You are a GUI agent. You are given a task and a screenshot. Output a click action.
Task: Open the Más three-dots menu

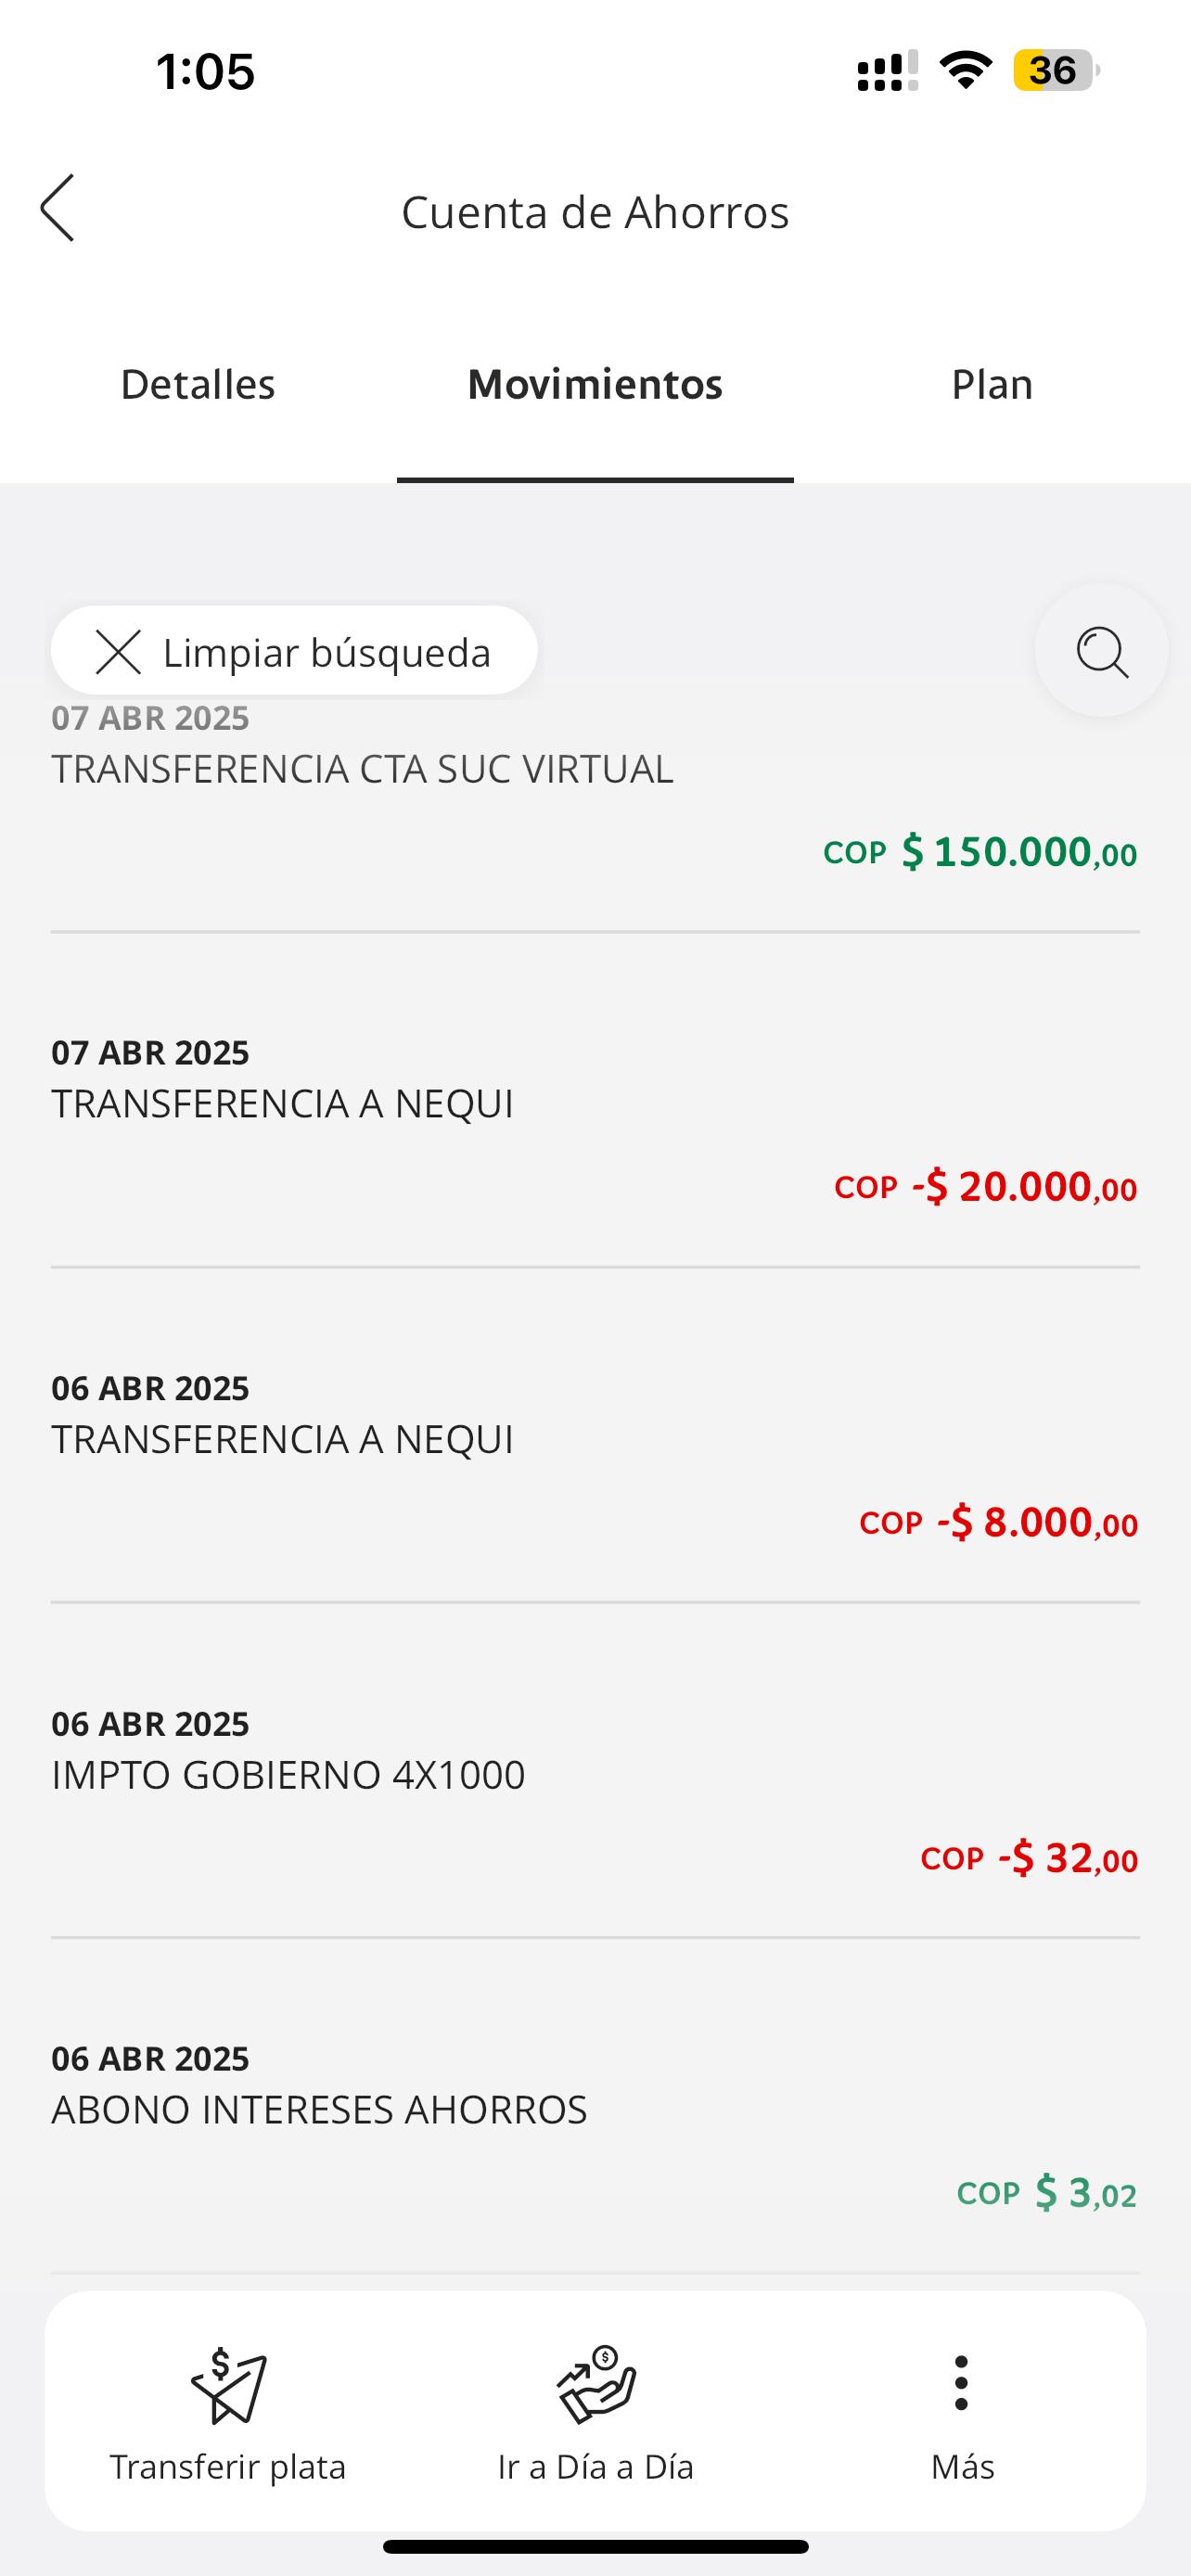[x=961, y=2384]
